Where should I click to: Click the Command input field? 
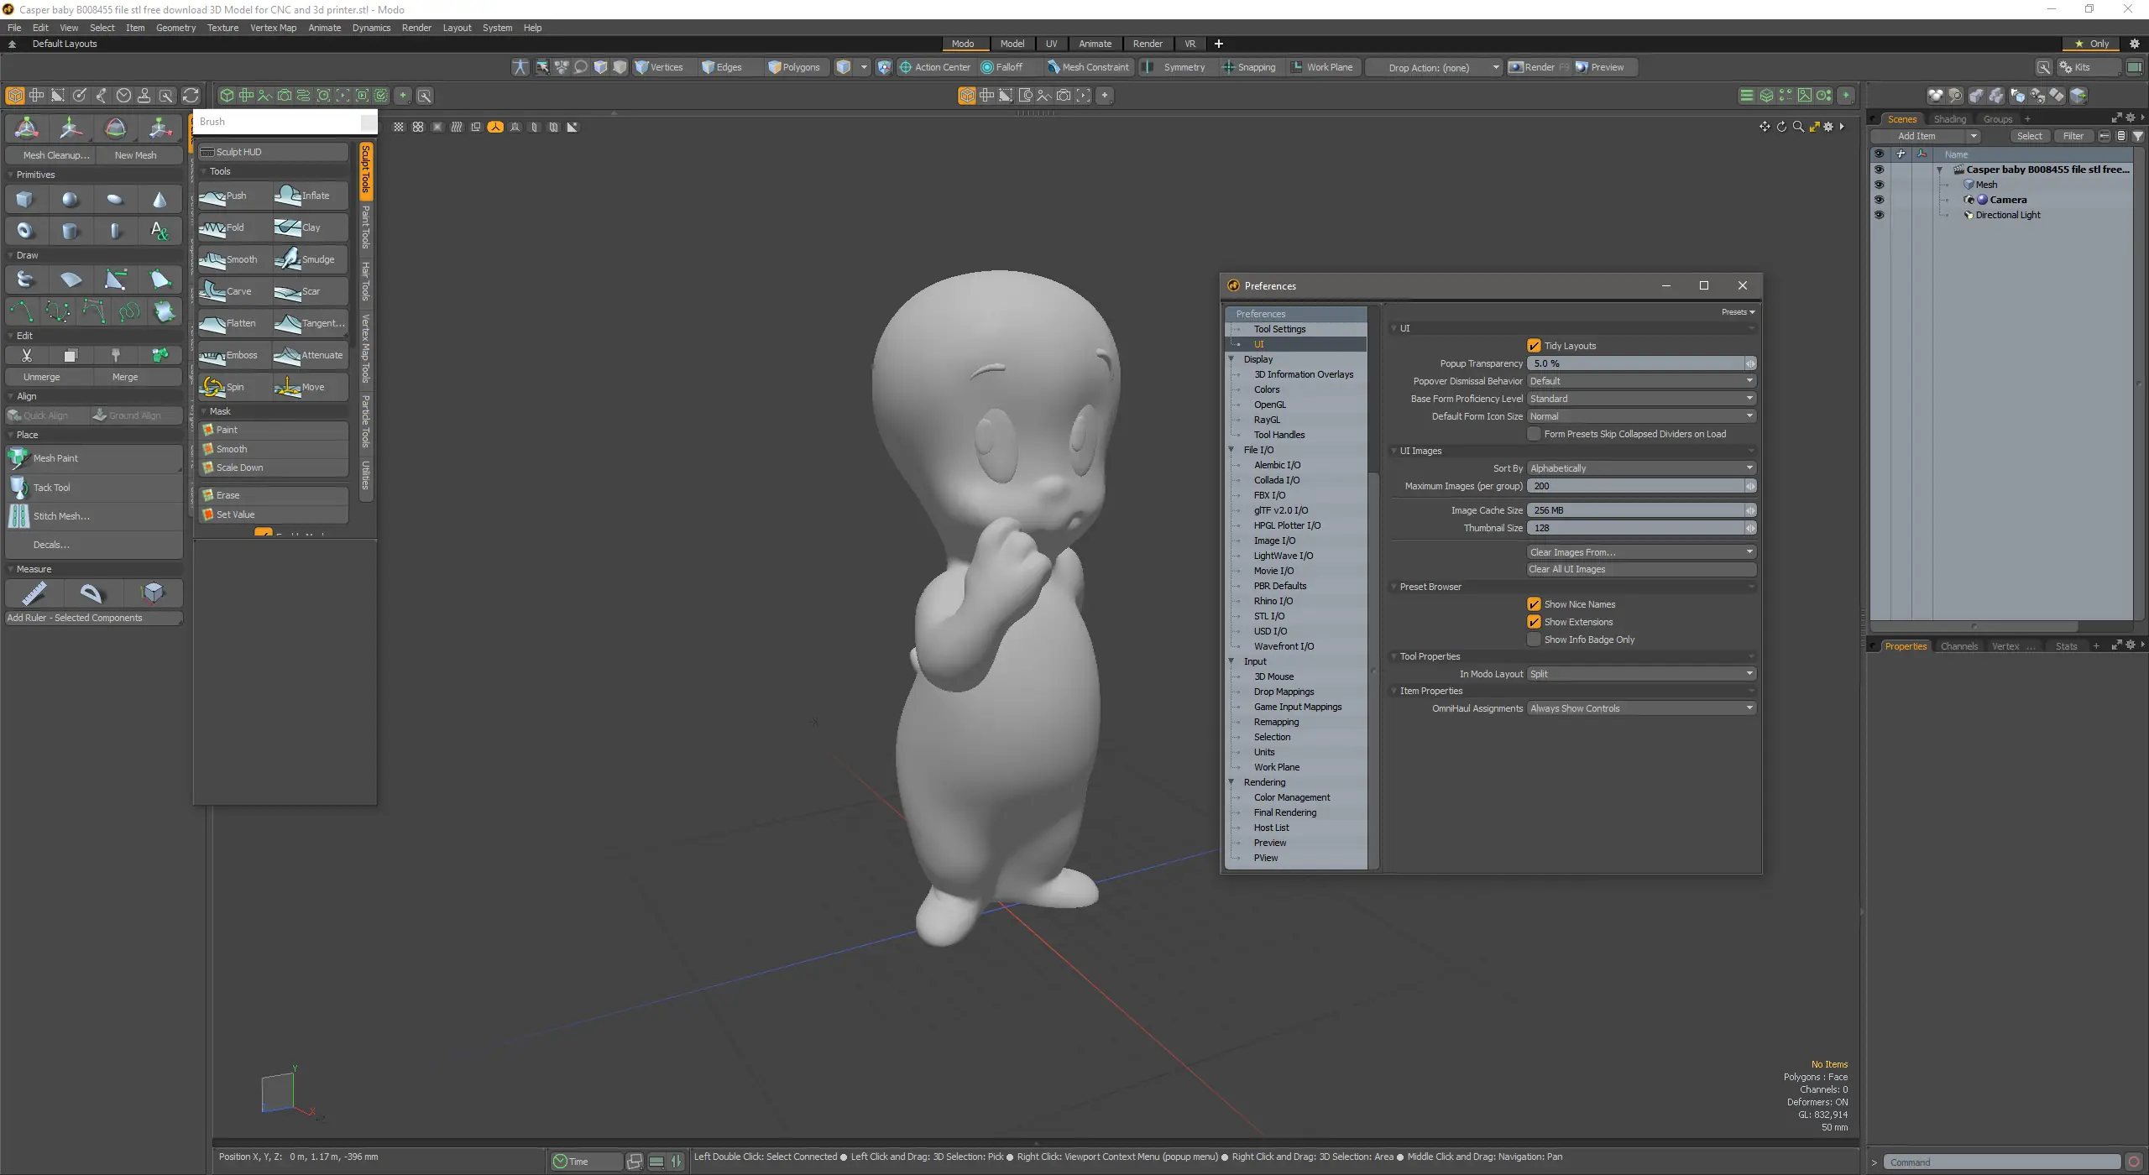2001,1162
